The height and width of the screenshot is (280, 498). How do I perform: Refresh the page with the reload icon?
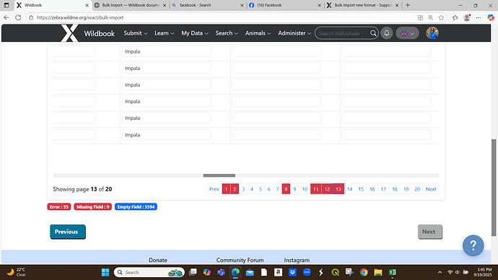coord(18,17)
